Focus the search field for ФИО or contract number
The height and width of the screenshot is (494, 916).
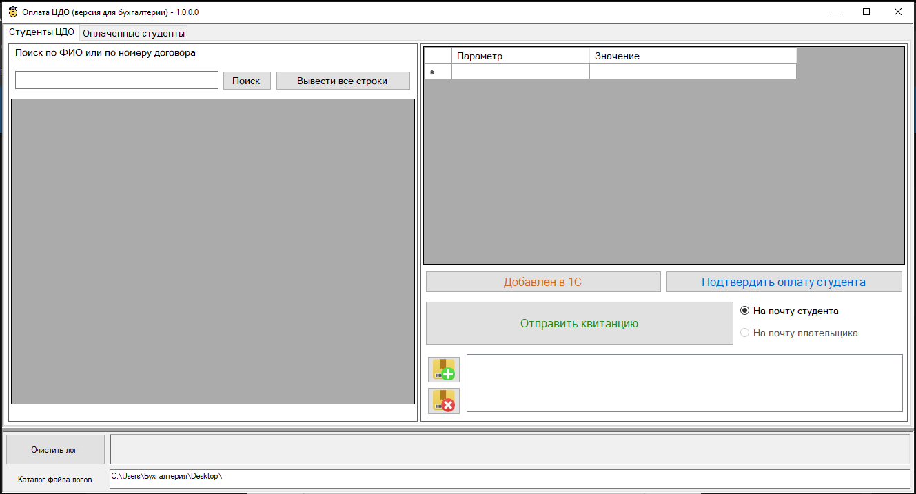[x=116, y=80]
